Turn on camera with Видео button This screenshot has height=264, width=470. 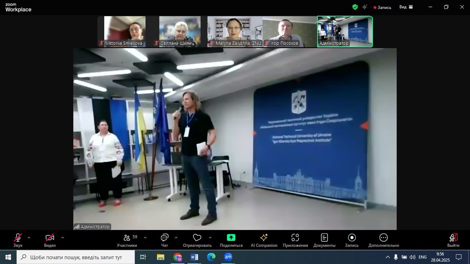point(50,238)
